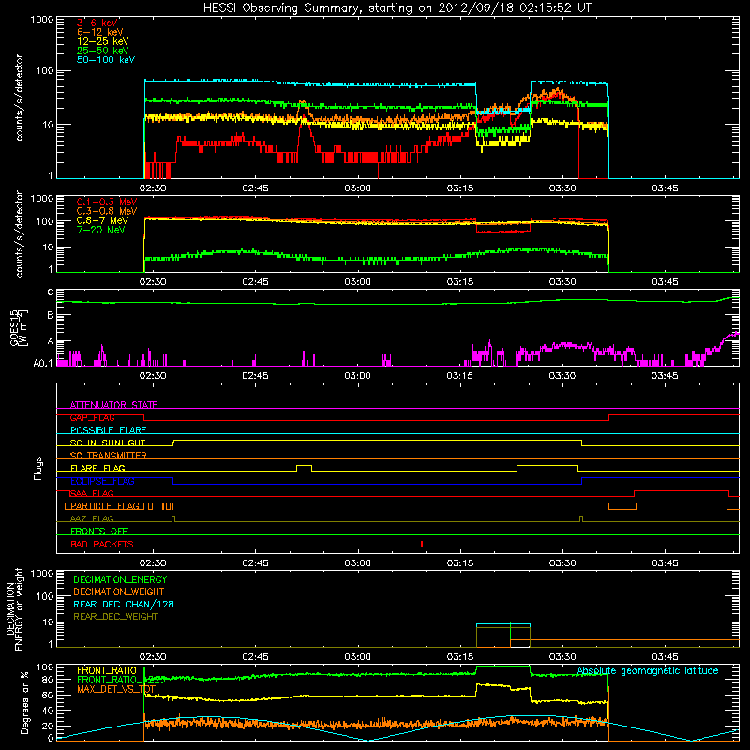This screenshot has width=750, height=750.
Task: Click the red BAD_PACKETS spike marker
Action: tap(421, 544)
